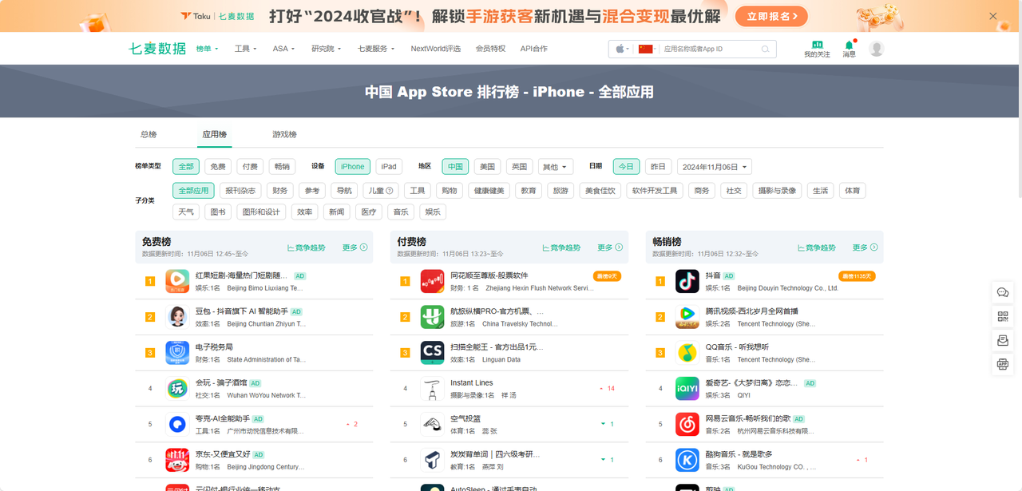This screenshot has width=1022, height=491.
Task: Open the chat bubble icon in side panel
Action: click(x=1004, y=293)
